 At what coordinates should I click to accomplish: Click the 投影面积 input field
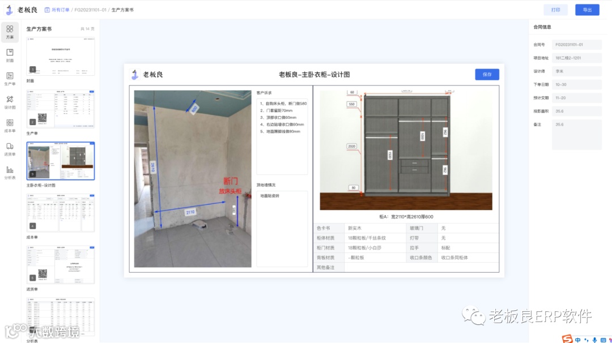[x=576, y=111]
